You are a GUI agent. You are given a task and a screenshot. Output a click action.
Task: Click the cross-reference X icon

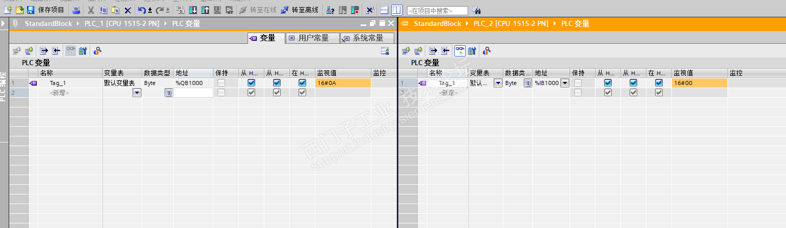[370, 10]
